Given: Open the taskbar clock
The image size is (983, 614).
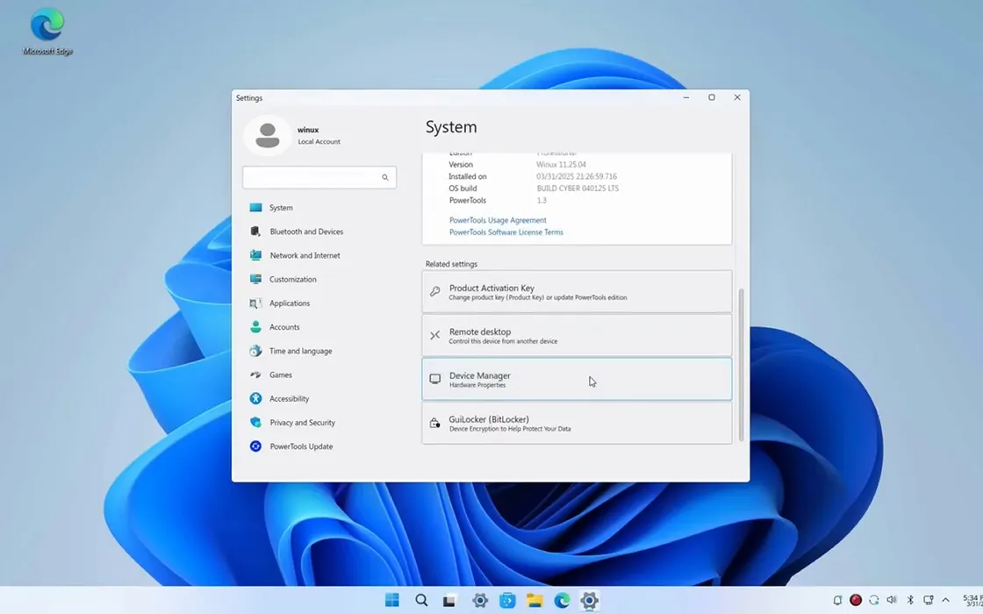Looking at the screenshot, I should pyautogui.click(x=972, y=601).
